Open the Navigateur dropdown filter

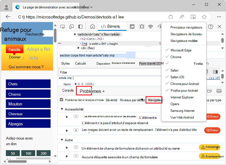coord(154,100)
